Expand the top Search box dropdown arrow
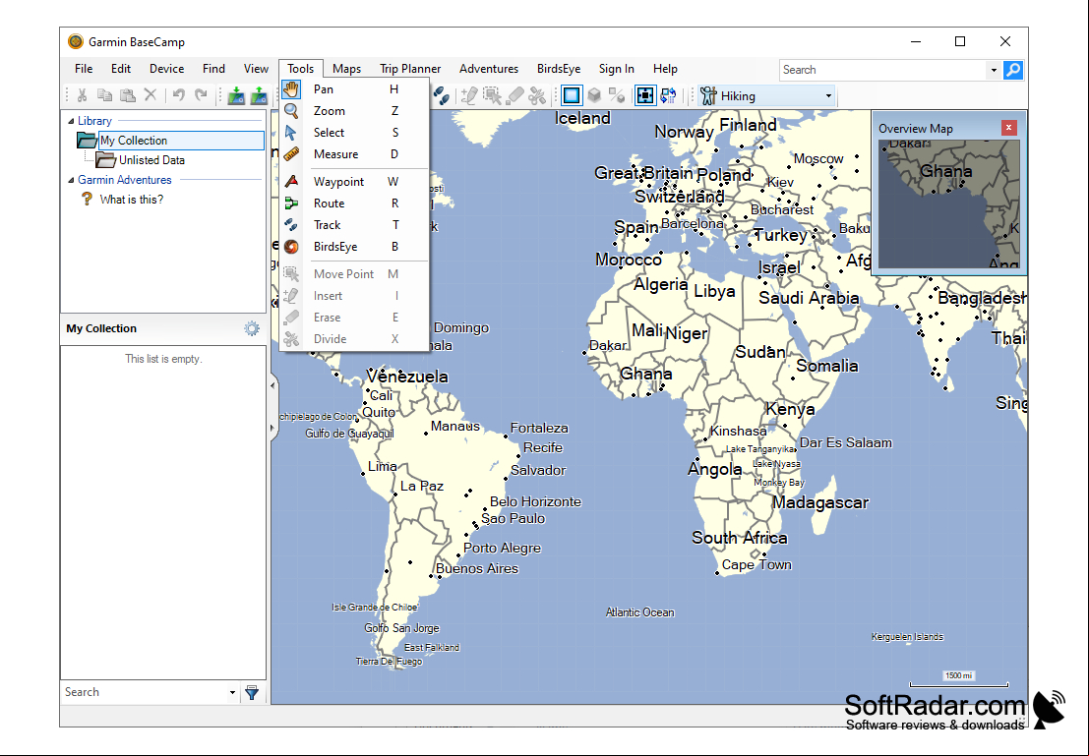 994,70
